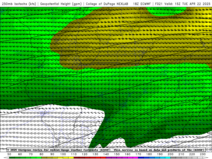This screenshot has height=159, width=212.
Task: Pick the first purple swatch starting at 140
Action: pyautogui.click(x=109, y=158)
